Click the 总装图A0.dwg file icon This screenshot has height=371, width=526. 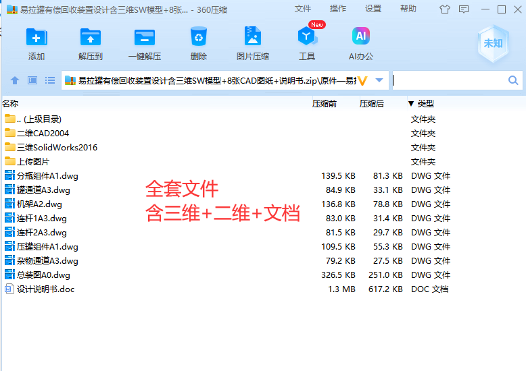click(9, 275)
